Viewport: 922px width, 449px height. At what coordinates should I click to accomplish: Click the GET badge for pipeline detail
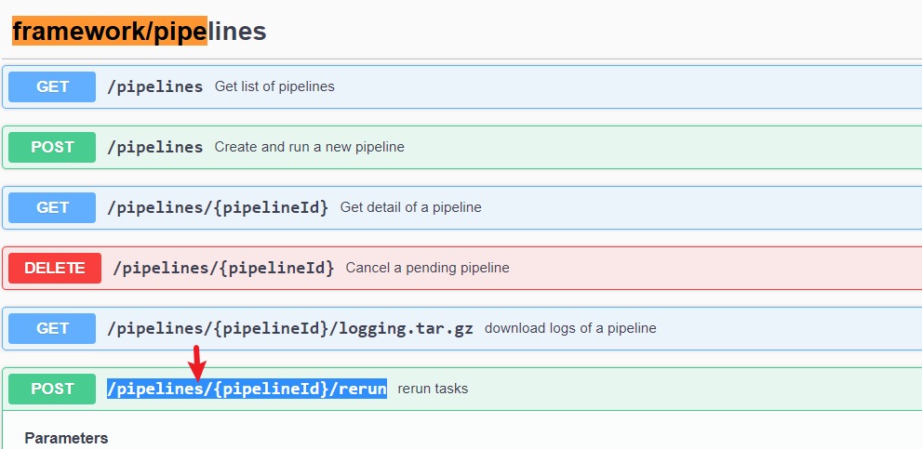point(52,207)
